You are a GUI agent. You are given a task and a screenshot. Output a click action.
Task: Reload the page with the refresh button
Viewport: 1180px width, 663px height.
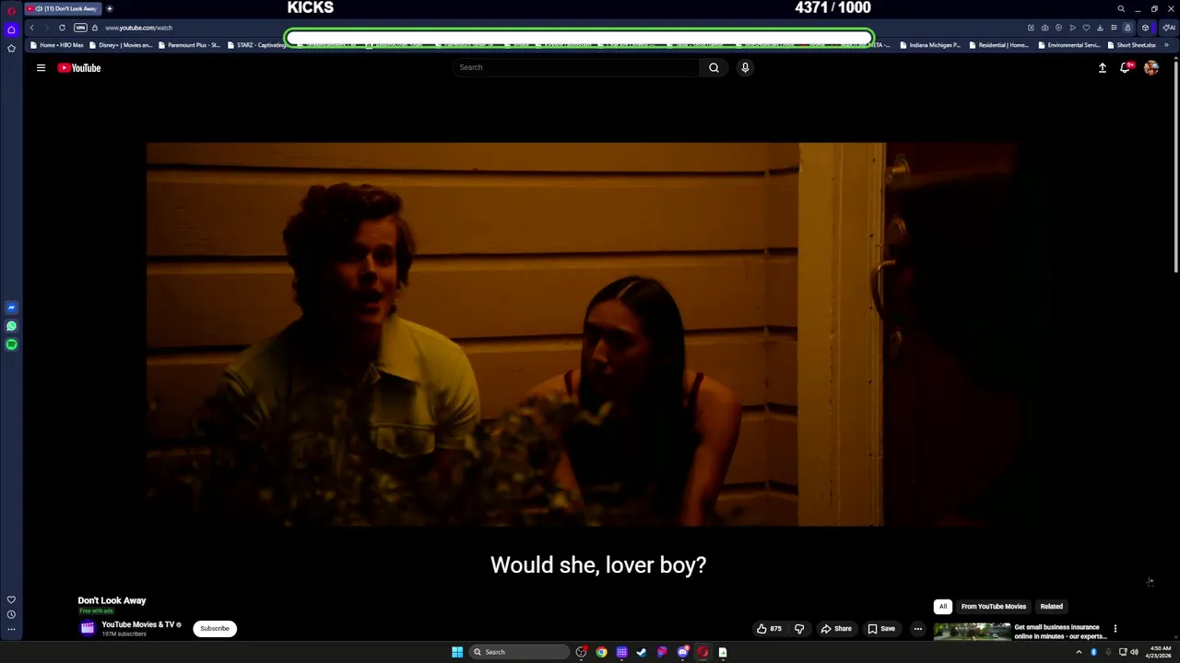click(62, 28)
